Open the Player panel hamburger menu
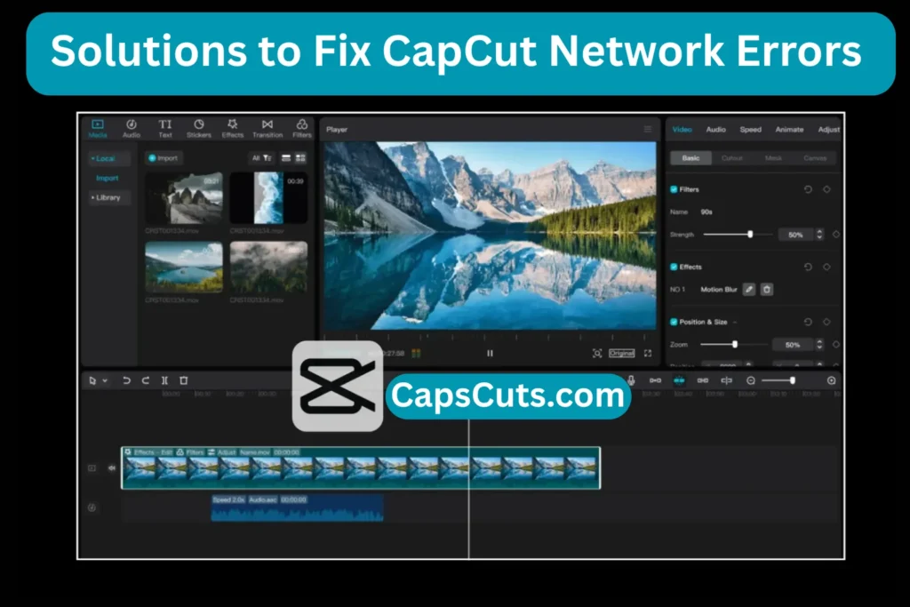Viewport: 910px width, 607px height. click(x=648, y=129)
